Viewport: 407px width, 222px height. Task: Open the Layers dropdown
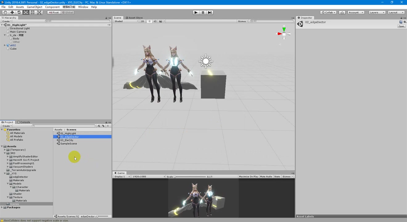(377, 12)
